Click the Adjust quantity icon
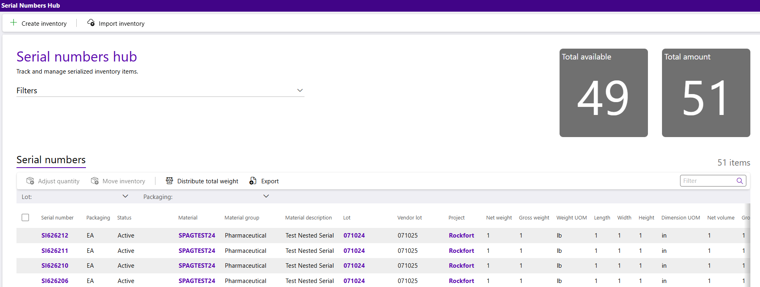760x287 pixels. (30, 181)
